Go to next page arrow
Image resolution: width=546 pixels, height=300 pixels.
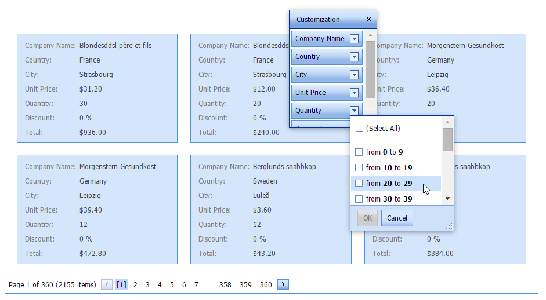[x=283, y=284]
